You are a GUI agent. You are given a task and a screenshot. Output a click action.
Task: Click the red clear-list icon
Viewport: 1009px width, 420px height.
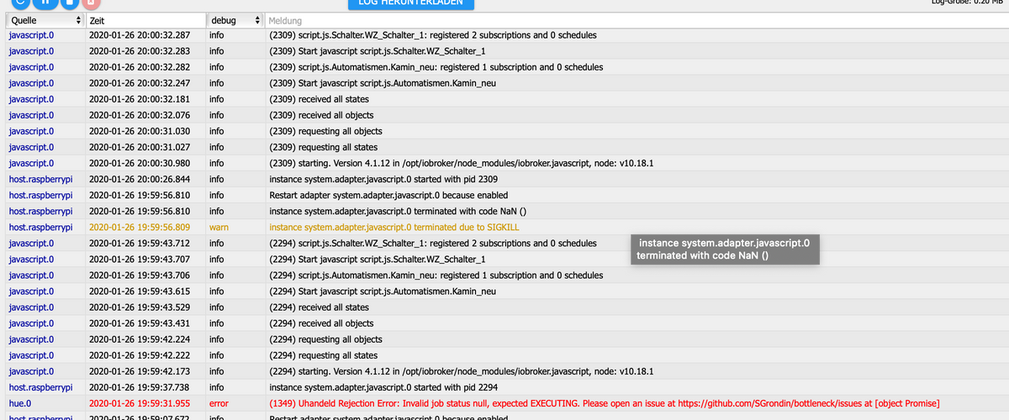coord(92,3)
